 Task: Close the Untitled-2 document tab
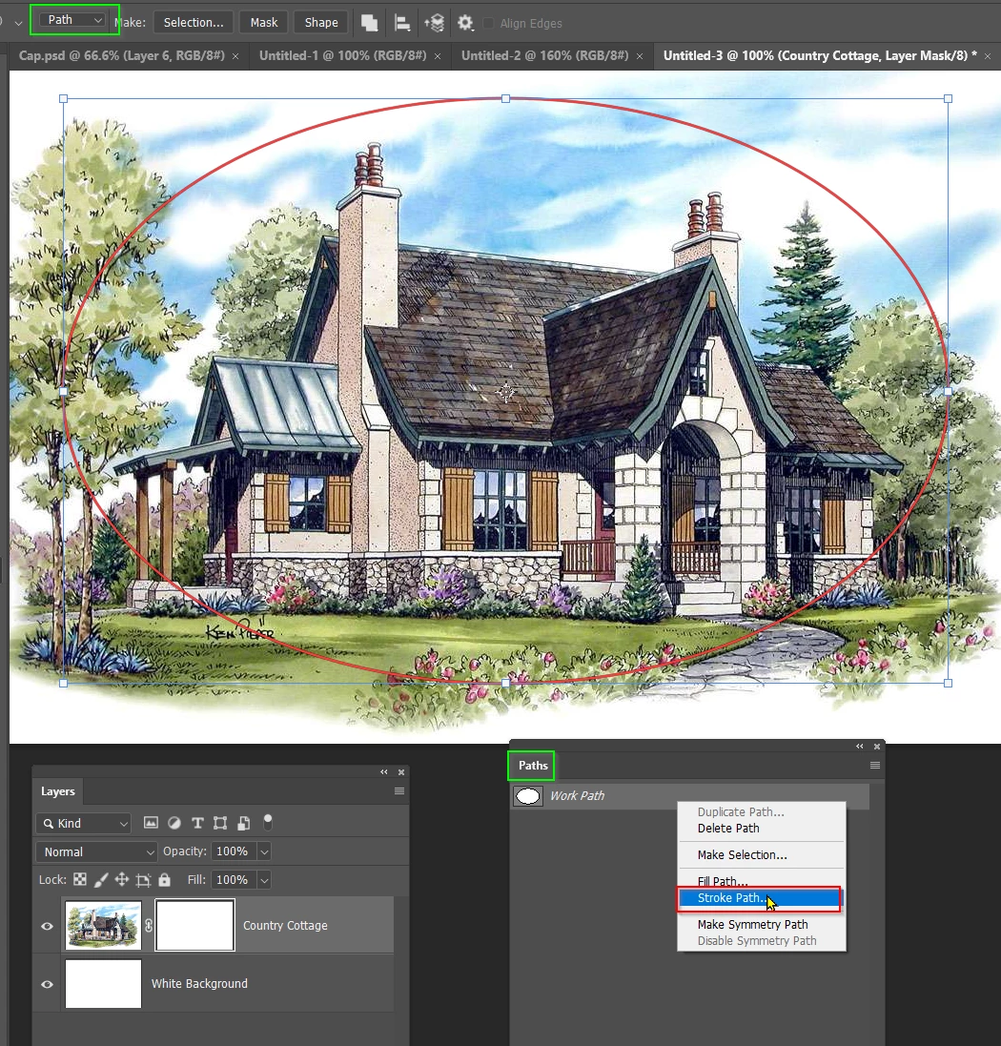[x=640, y=56]
